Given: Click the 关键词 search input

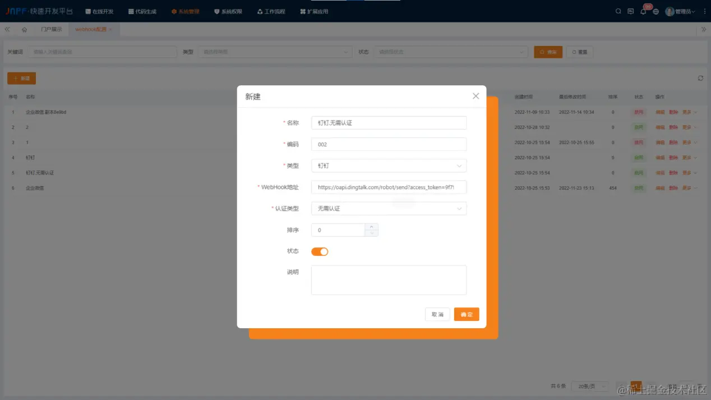Looking at the screenshot, I should pos(103,52).
